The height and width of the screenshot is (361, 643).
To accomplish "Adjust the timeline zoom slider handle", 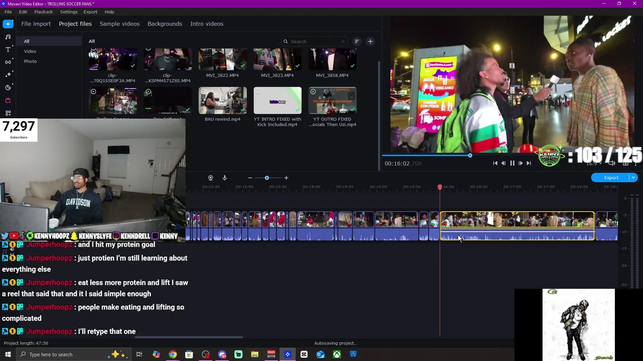I will tap(267, 178).
